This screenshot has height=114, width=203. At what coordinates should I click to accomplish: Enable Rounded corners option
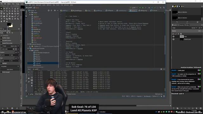(1, 41)
